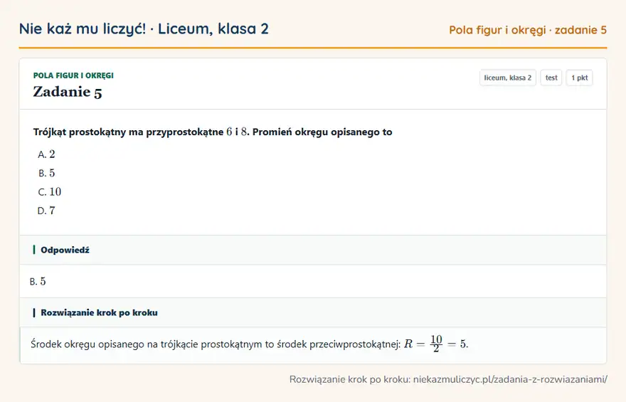
Task: Open 'Pola figur i okręgi · zadanie 5' breadcrumb
Action: pyautogui.click(x=528, y=30)
